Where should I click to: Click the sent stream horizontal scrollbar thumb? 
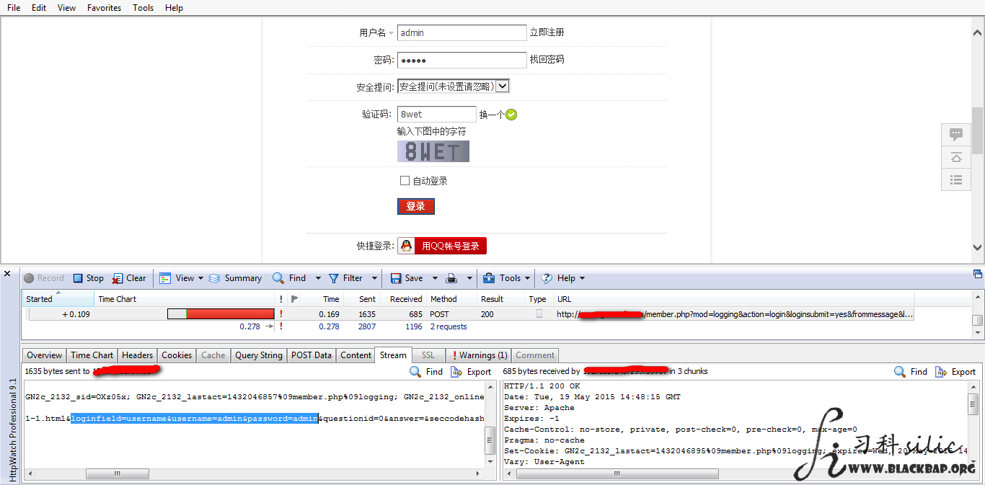click(x=118, y=474)
